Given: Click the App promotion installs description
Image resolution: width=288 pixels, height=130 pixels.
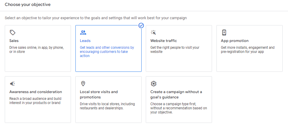Looking at the screenshot, I should (248, 50).
